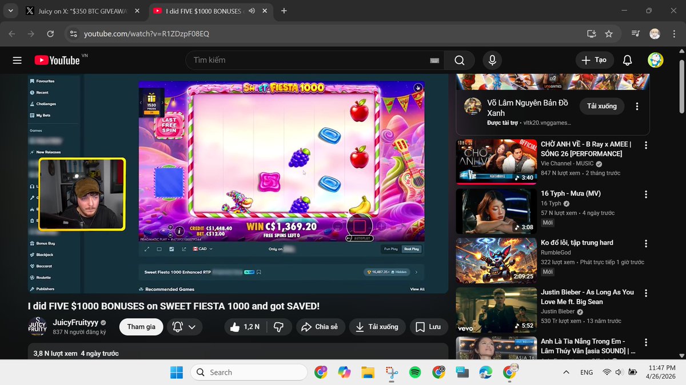This screenshot has width=686, height=385.
Task: Open Spotify from the taskbar
Action: click(x=415, y=372)
